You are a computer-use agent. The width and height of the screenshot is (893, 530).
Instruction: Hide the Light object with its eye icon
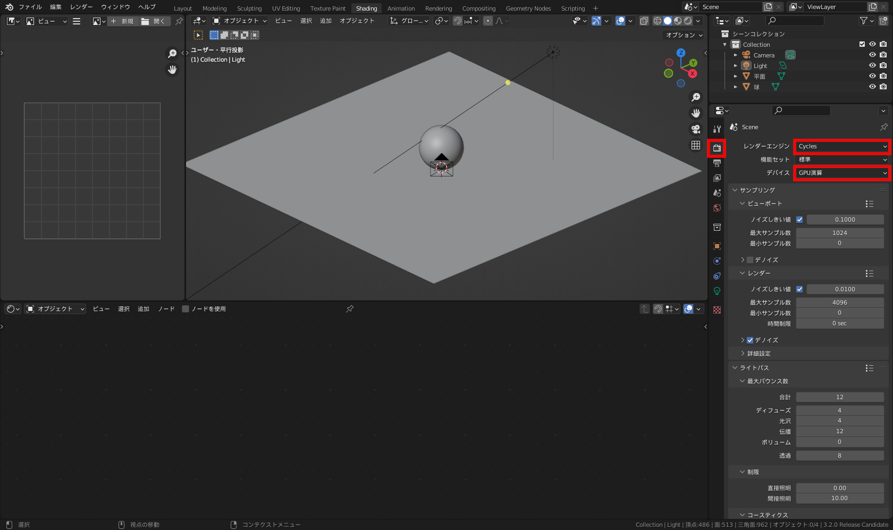click(x=872, y=65)
